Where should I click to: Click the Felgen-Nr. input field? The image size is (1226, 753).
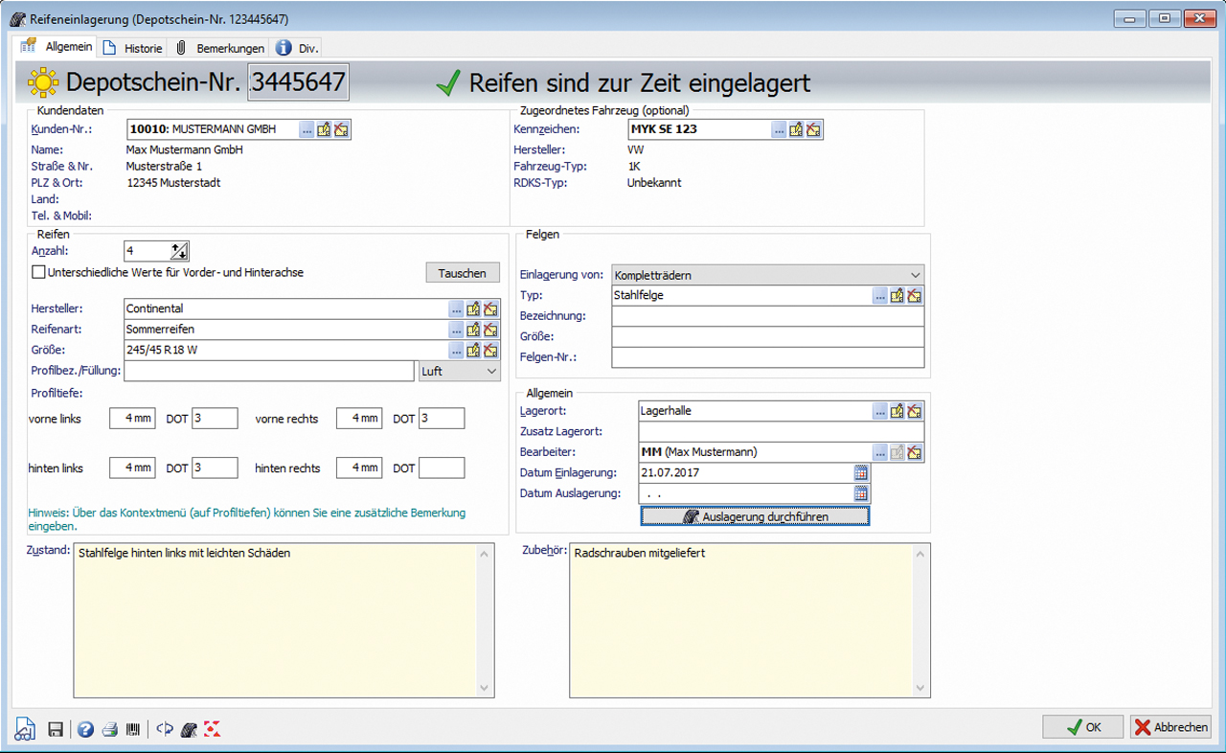click(x=768, y=357)
